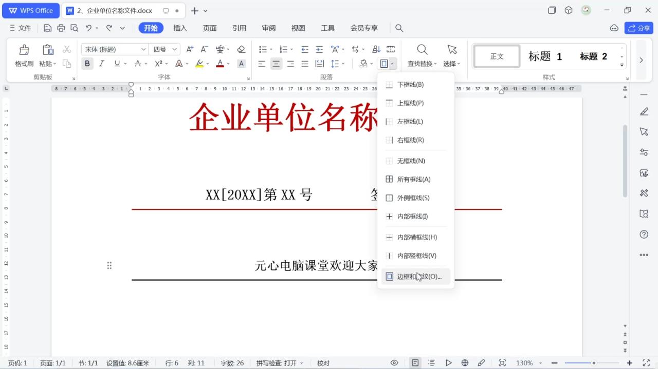
Task: Open the 文件 menu
Action: [20, 28]
